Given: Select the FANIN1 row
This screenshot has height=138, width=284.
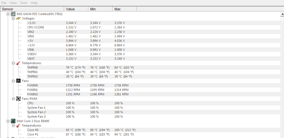Looking at the screenshot, I should pos(153,90).
